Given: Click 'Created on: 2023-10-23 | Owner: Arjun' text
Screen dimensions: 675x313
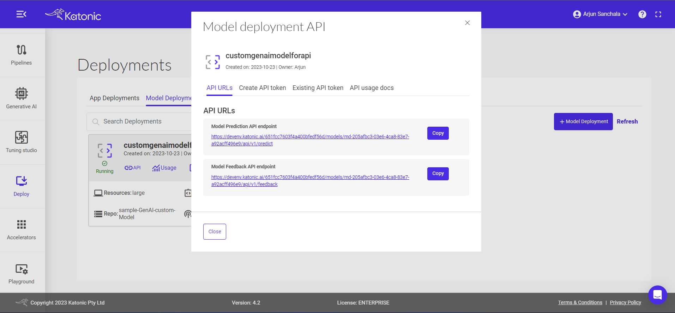Looking at the screenshot, I should point(265,67).
